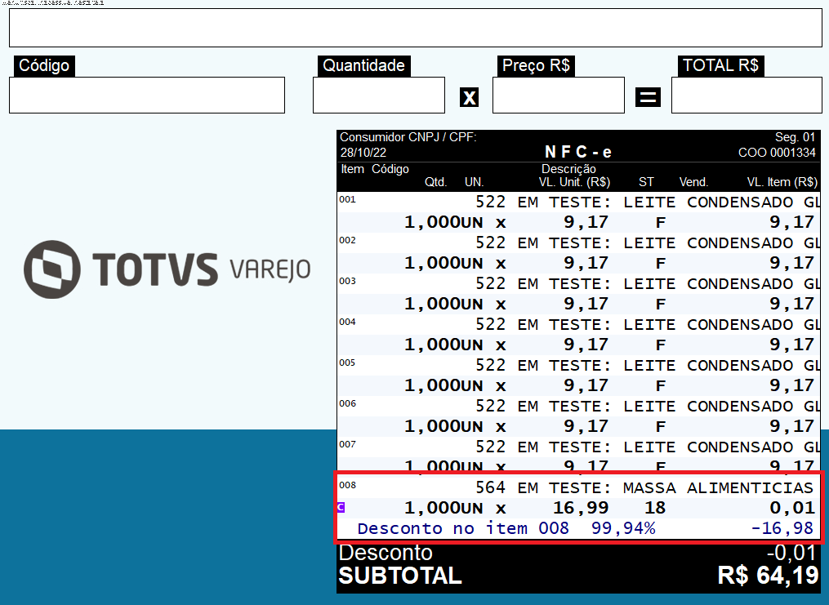
Task: Select item number 005 in the receipt
Action: coord(347,363)
